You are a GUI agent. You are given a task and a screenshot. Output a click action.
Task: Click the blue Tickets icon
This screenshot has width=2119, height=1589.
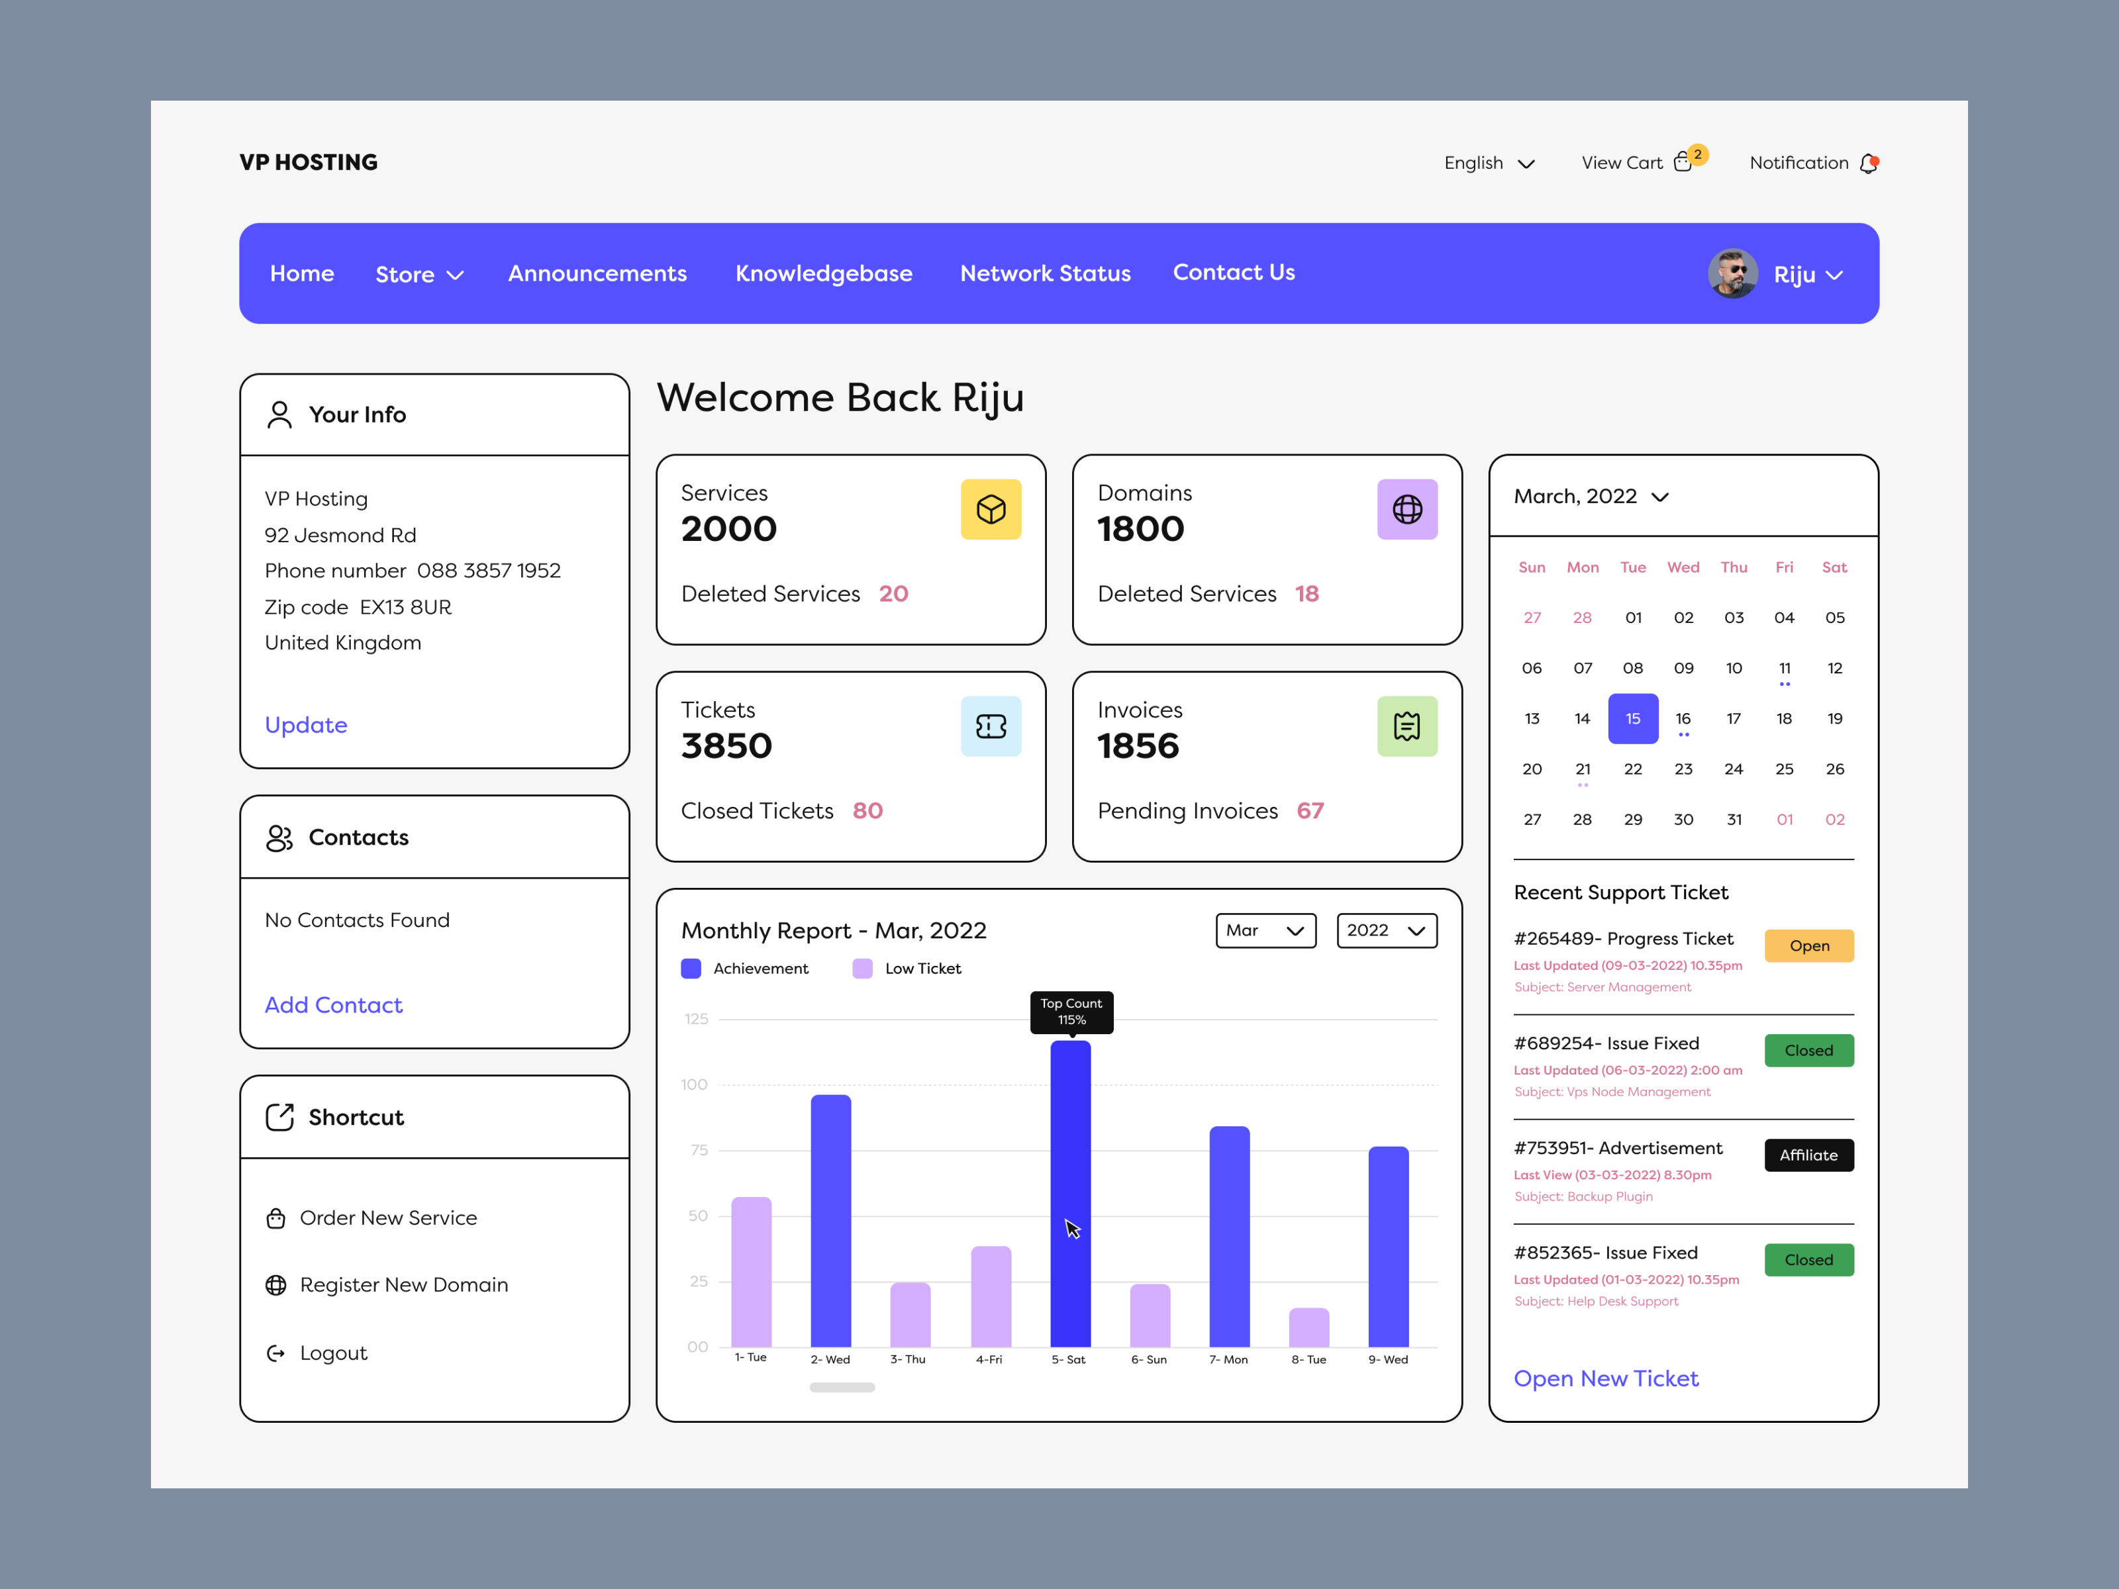[991, 727]
